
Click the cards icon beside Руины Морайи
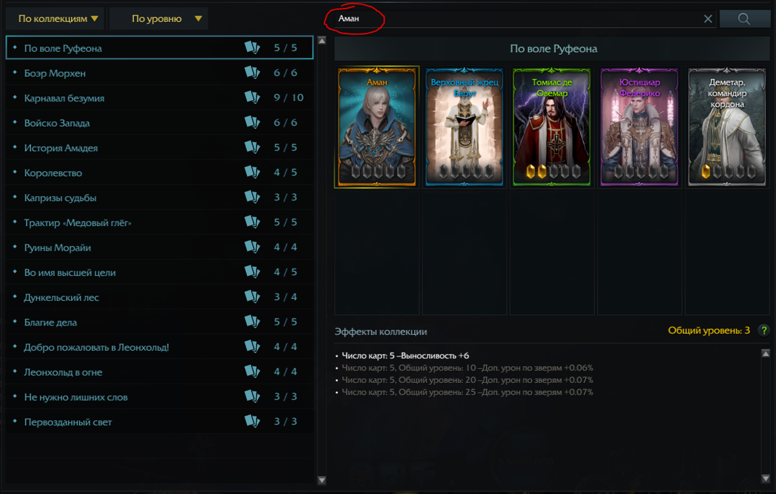coord(252,247)
